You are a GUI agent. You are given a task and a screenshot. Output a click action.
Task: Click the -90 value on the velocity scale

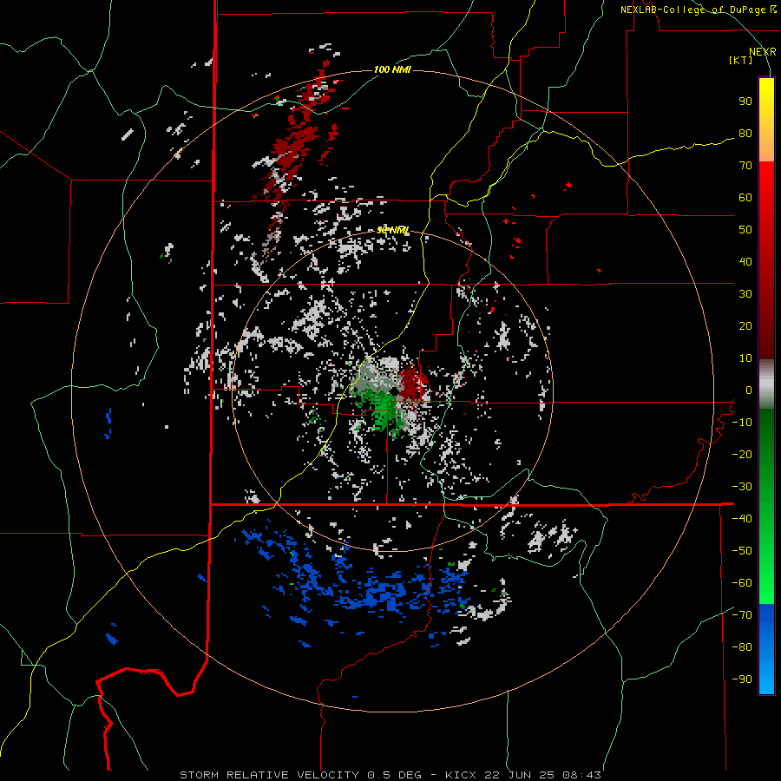pos(742,679)
